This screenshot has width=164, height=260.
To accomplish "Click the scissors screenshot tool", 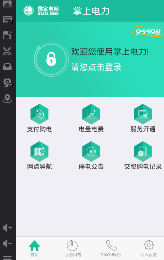I will click(x=7, y=51).
